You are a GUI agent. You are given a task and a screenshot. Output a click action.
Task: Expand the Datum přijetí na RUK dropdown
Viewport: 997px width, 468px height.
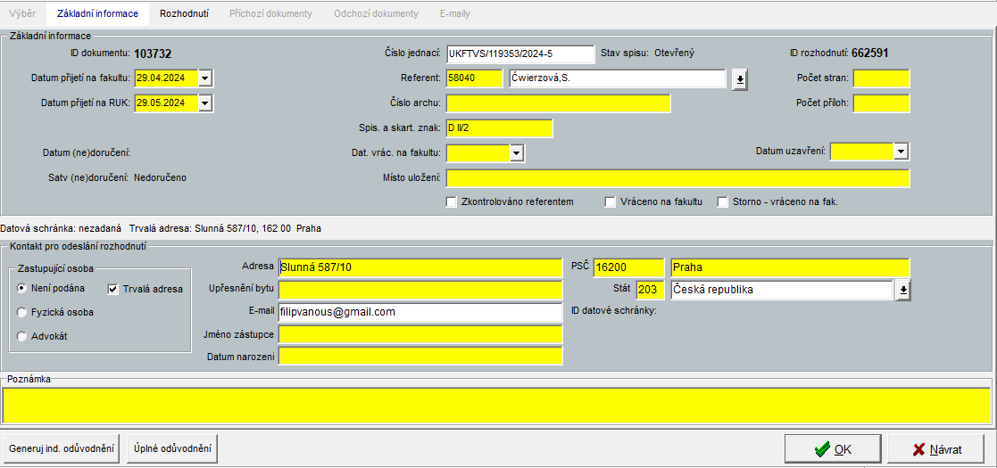[205, 103]
